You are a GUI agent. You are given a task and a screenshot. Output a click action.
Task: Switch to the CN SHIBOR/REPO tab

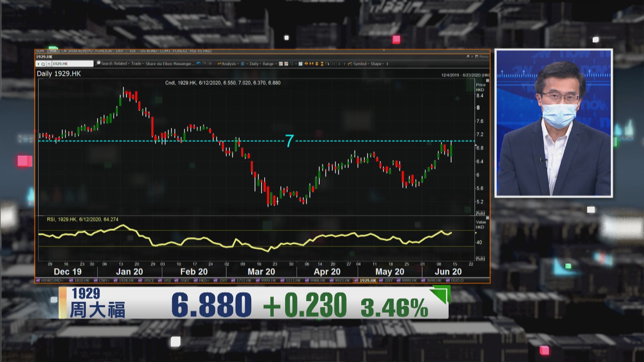[x=77, y=51]
